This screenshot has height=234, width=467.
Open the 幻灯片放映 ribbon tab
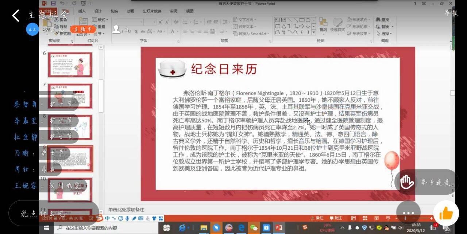click(x=152, y=11)
